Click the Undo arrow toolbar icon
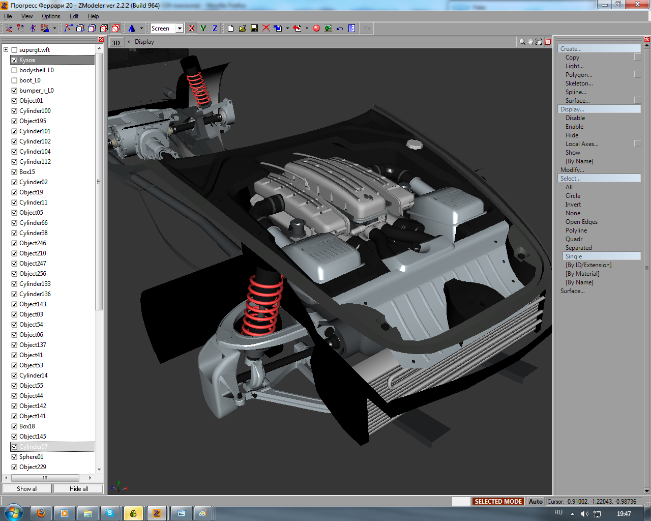This screenshot has width=651, height=521. [340, 28]
